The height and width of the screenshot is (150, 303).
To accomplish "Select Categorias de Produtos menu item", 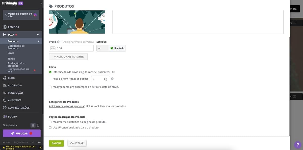I will click(16, 47).
